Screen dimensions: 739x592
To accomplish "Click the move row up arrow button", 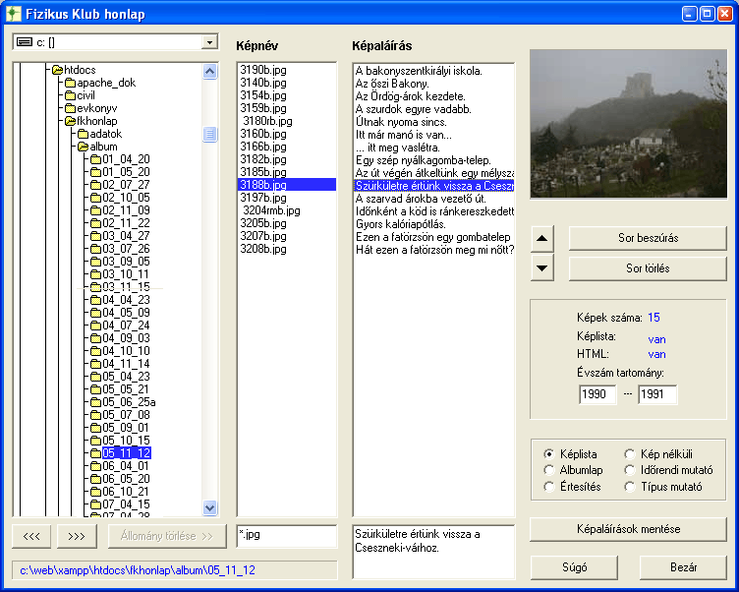I will point(544,239).
